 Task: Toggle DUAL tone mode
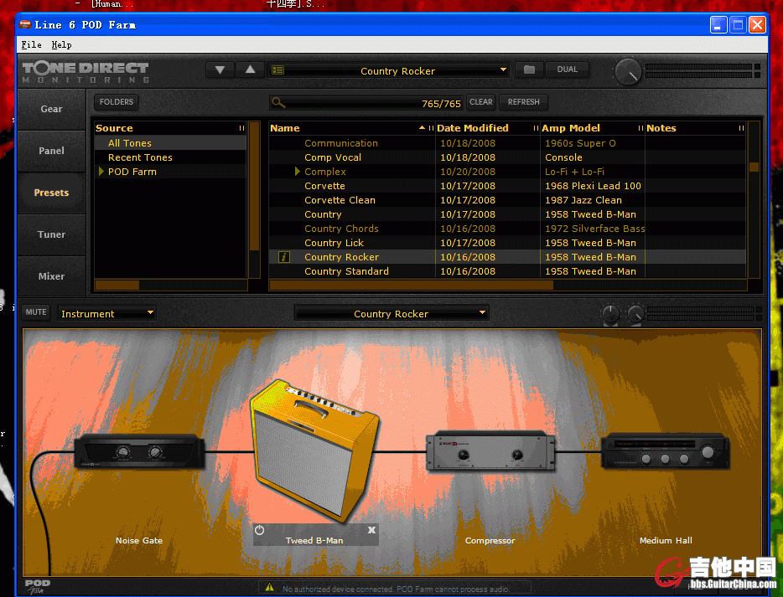[x=568, y=69]
